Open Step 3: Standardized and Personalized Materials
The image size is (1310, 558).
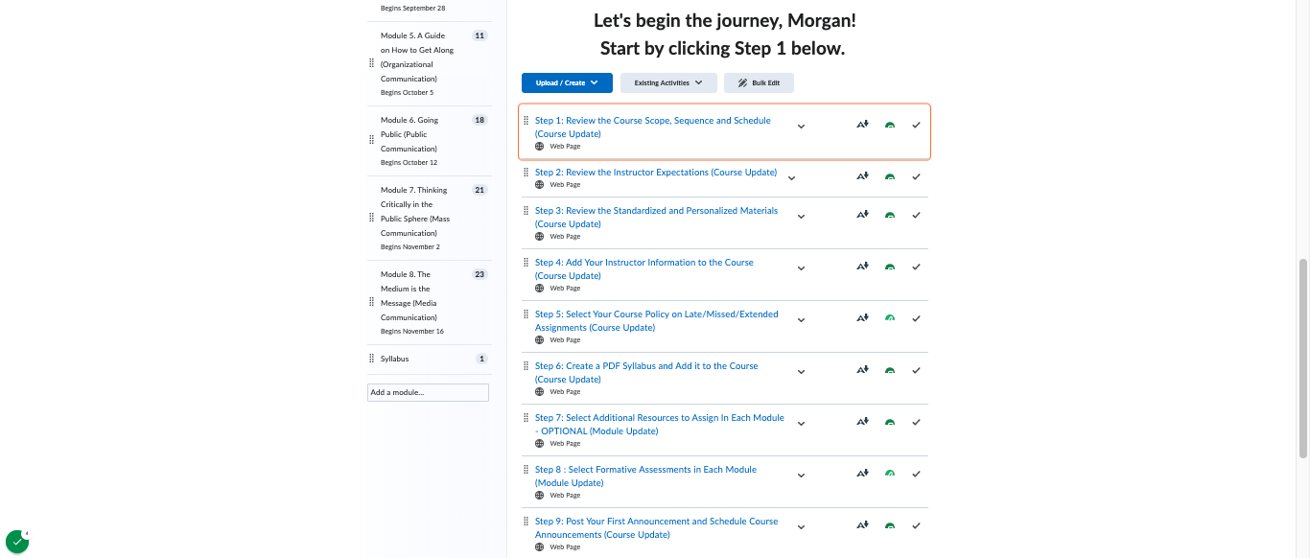pyautogui.click(x=657, y=218)
